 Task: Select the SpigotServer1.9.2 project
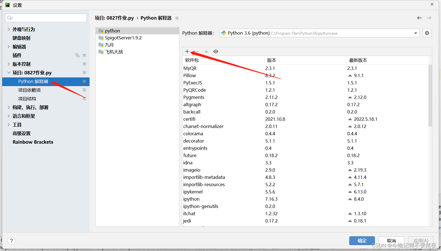pos(137,38)
